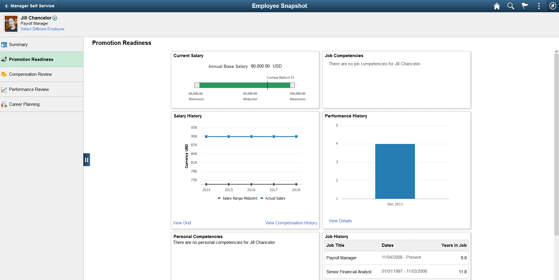Click Jill Chancelor's profile photo
Image resolution: width=559 pixels, height=280 pixels.
[11, 24]
